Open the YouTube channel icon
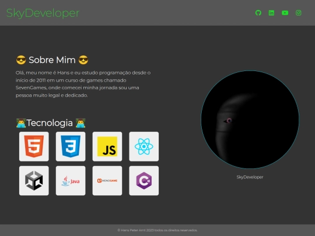The height and width of the screenshot is (236, 315). 285,13
